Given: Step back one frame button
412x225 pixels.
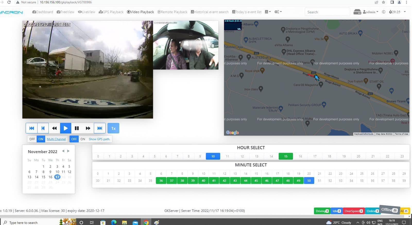Looking at the screenshot, I should point(43,128).
